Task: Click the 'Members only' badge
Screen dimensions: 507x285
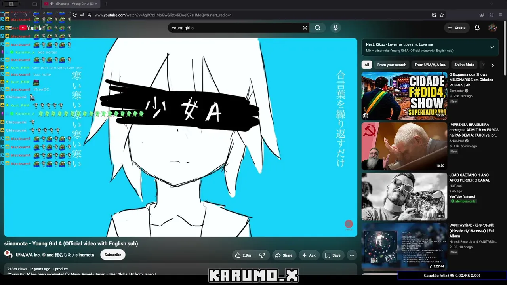Action: pyautogui.click(x=463, y=201)
